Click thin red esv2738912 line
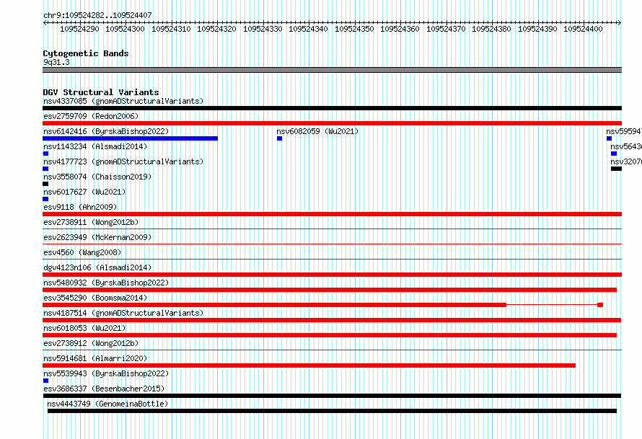The width and height of the screenshot is (642, 439). 332,350
